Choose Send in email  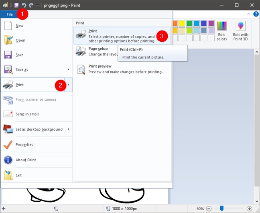point(37,114)
